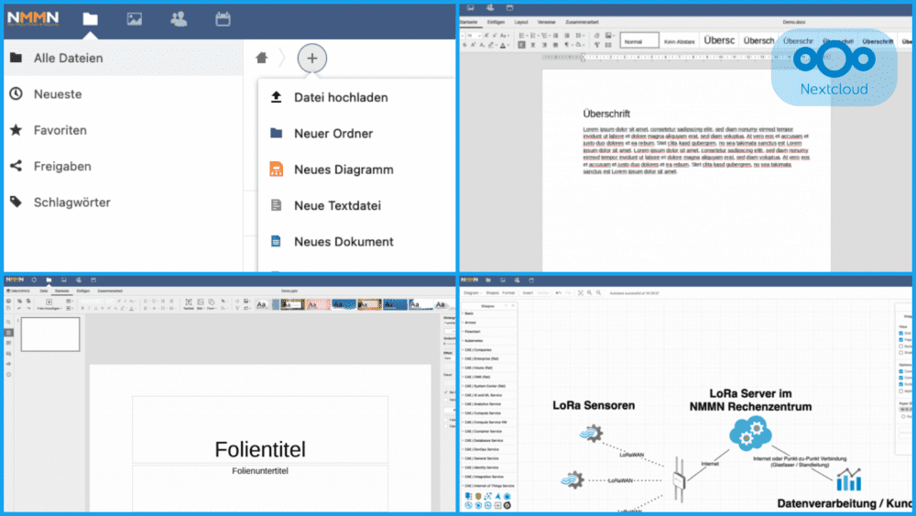The image size is (916, 516).
Task: Switch to Einfügen tab in document editor
Action: tap(496, 22)
